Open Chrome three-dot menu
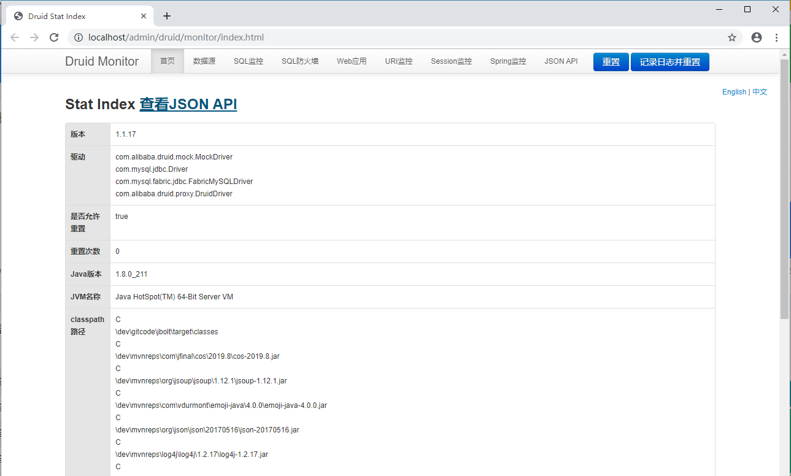The height and width of the screenshot is (476, 791). pyautogui.click(x=776, y=37)
